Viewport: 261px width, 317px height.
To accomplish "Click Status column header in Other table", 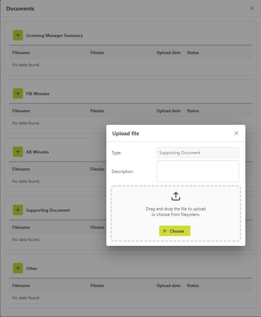I will 193,286.
